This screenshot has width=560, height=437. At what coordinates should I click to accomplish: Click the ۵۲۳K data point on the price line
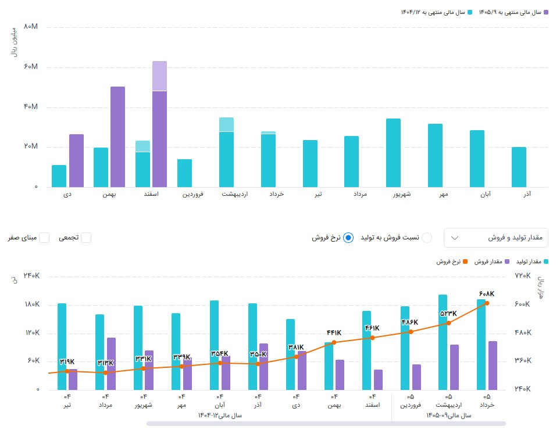pos(449,323)
